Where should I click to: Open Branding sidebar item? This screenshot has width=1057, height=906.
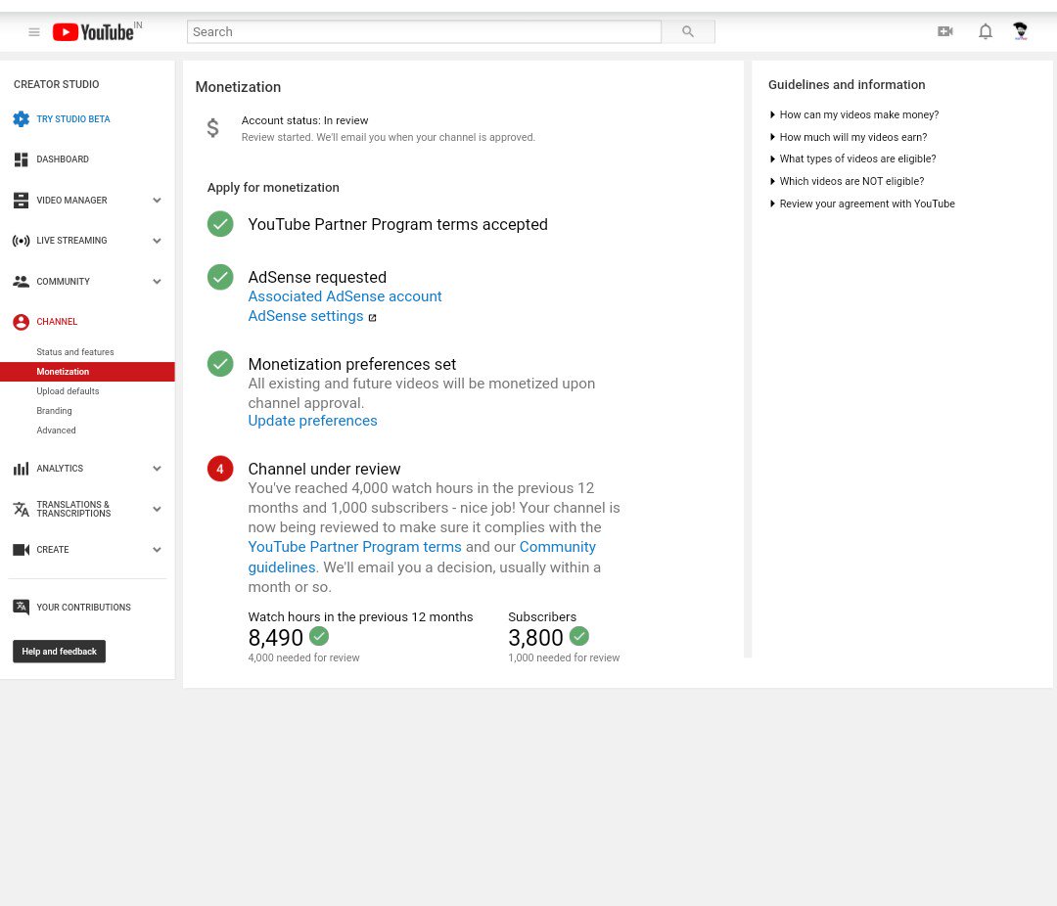[54, 411]
